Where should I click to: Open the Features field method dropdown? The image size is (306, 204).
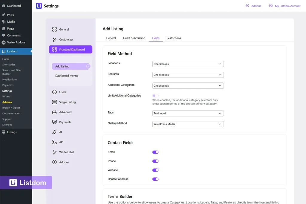(188, 75)
